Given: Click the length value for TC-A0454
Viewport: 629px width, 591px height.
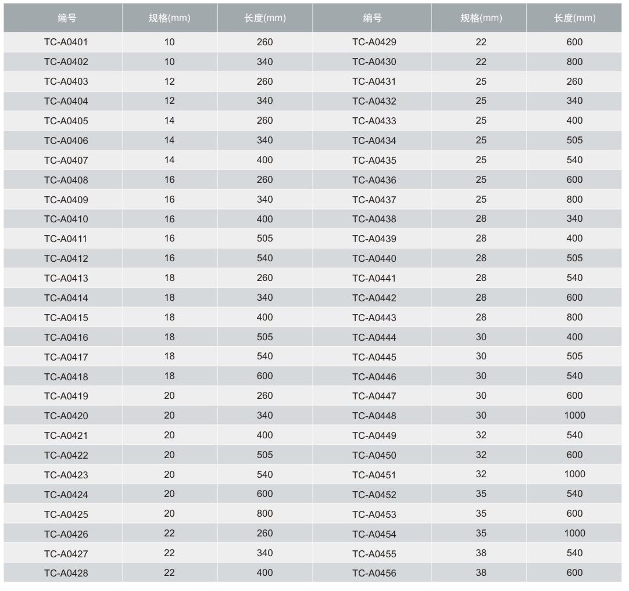Looking at the screenshot, I should click(574, 534).
